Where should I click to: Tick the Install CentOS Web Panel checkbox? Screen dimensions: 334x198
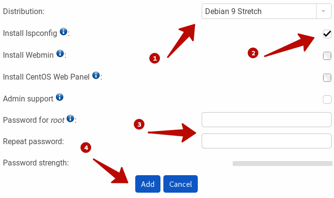(327, 77)
